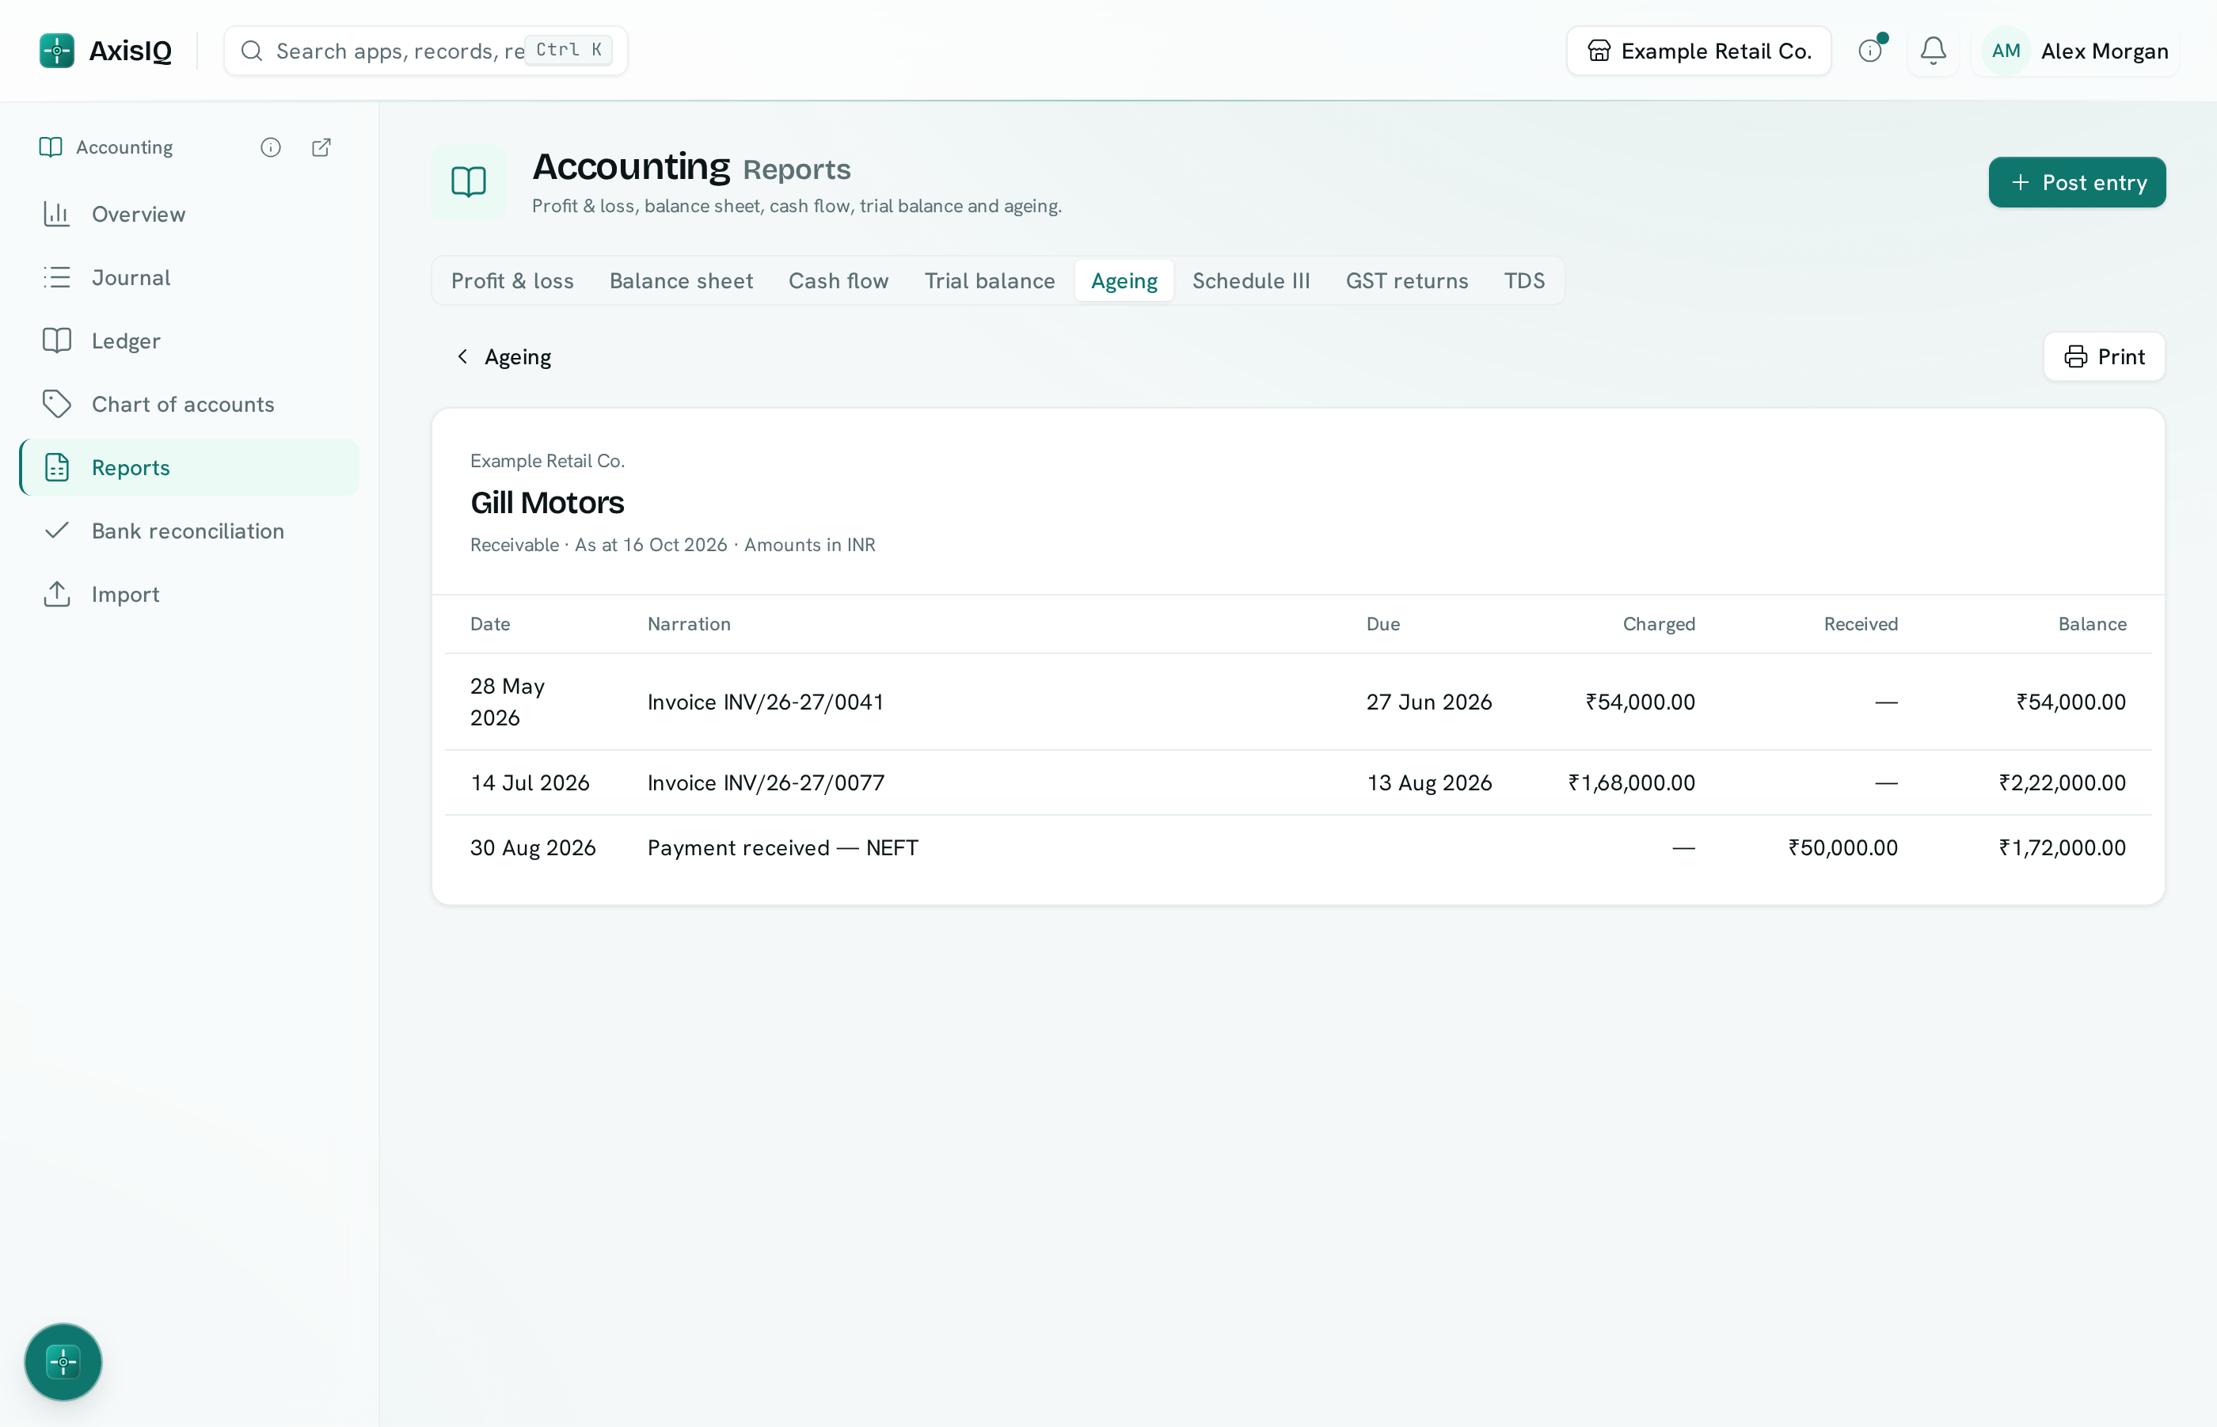Switch to the Schedule III tab
The width and height of the screenshot is (2217, 1427).
pos(1251,281)
